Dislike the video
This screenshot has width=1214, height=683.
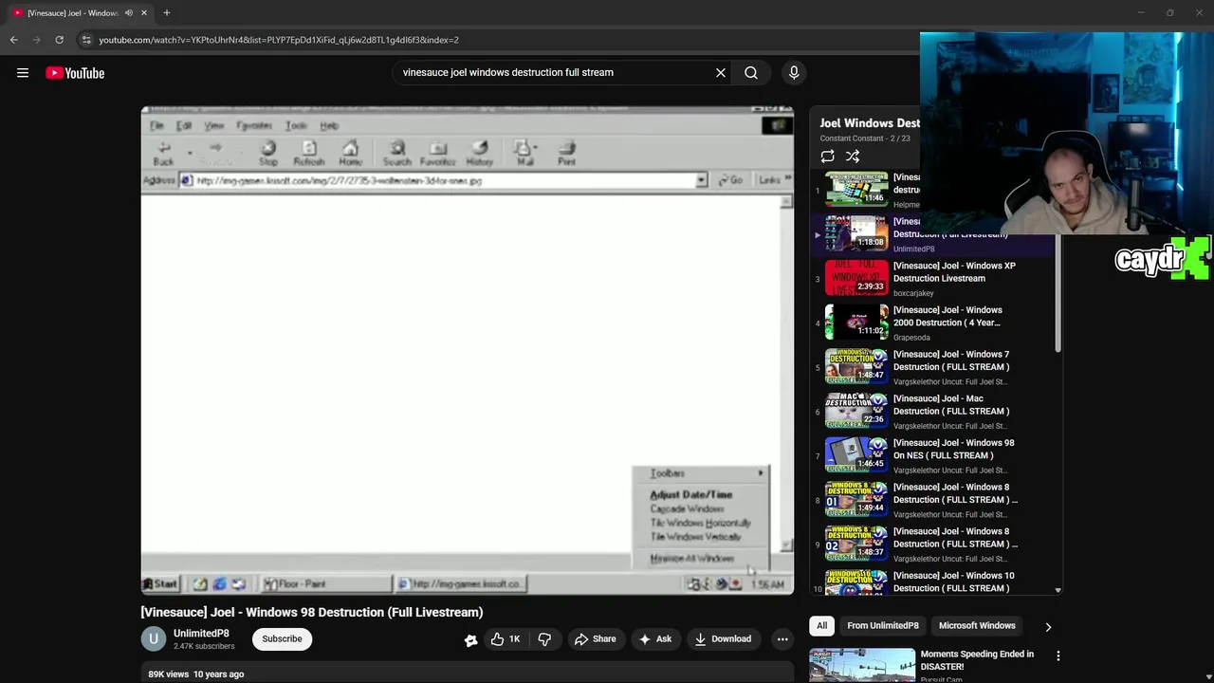(544, 639)
